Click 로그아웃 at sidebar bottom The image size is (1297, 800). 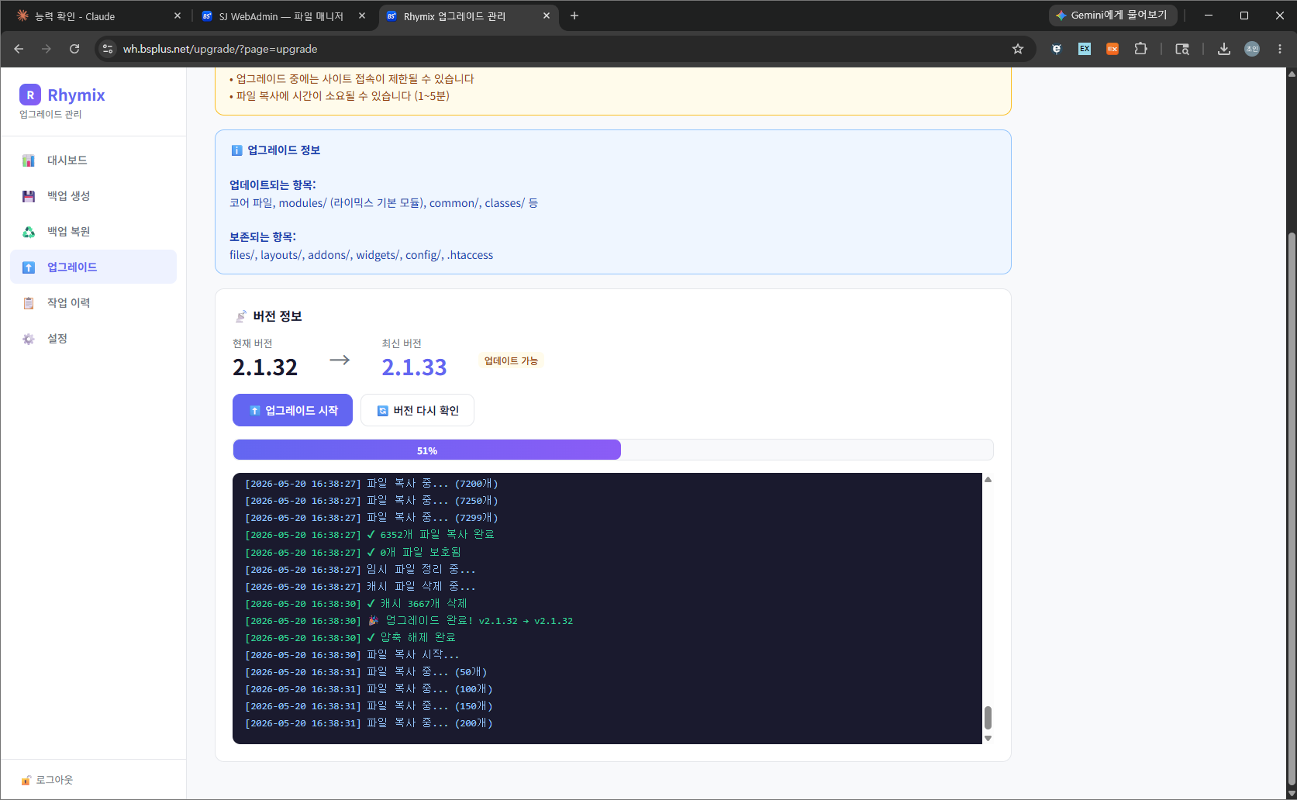click(x=47, y=780)
